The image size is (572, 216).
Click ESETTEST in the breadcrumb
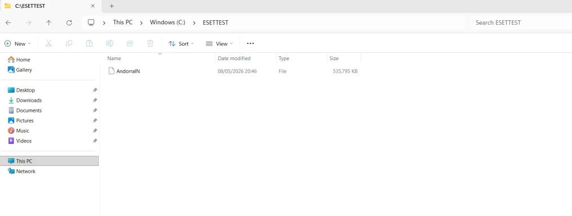point(216,22)
